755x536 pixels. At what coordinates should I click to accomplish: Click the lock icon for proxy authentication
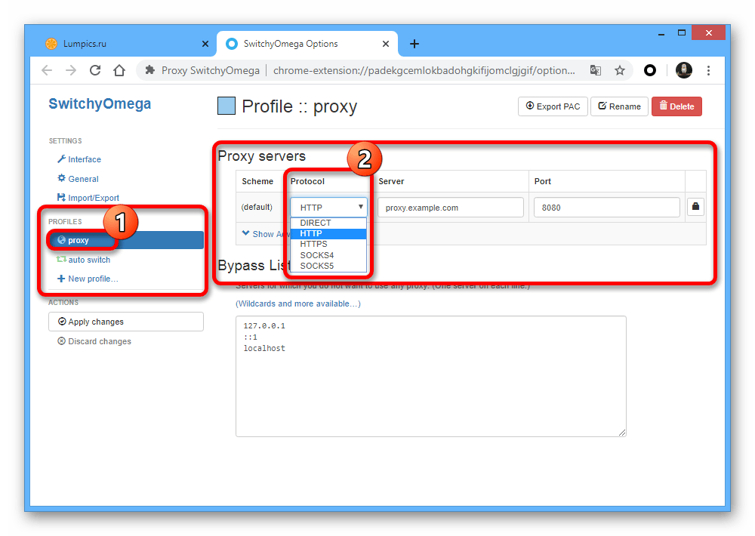[695, 207]
